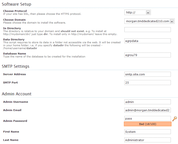Click the Admin Password label
This screenshot has width=178, height=144.
pyautogui.click(x=15, y=121)
